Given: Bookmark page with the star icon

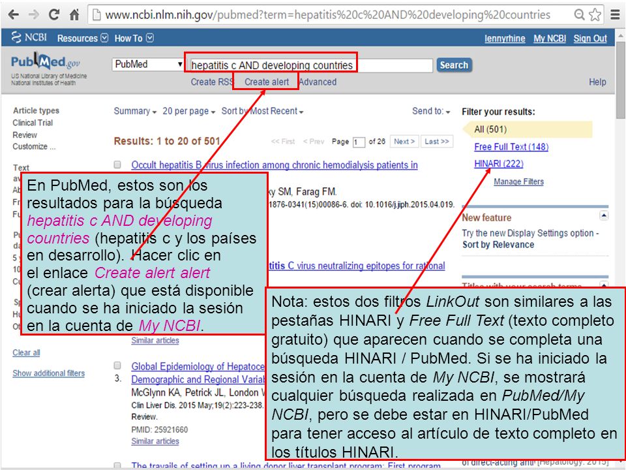Looking at the screenshot, I should click(595, 15).
